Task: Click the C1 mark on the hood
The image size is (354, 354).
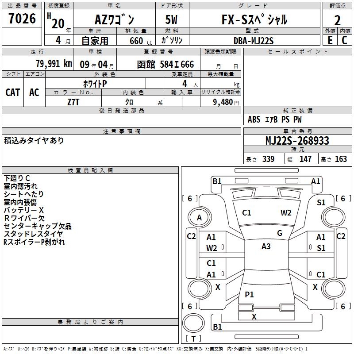Action: [246, 213]
